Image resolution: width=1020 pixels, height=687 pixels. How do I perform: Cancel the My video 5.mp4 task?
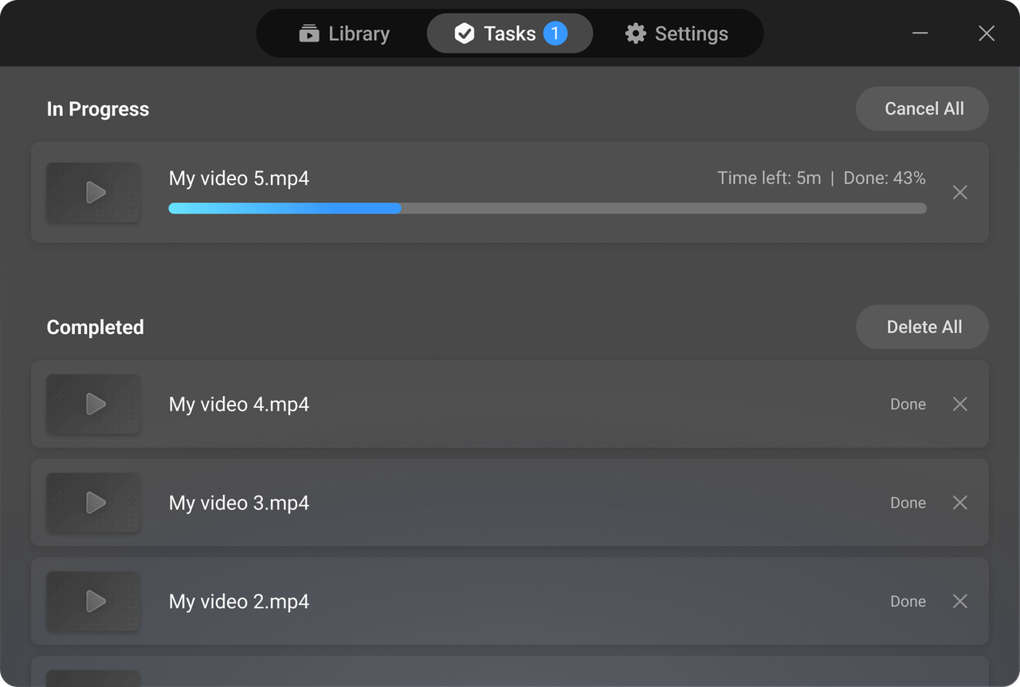tap(960, 192)
